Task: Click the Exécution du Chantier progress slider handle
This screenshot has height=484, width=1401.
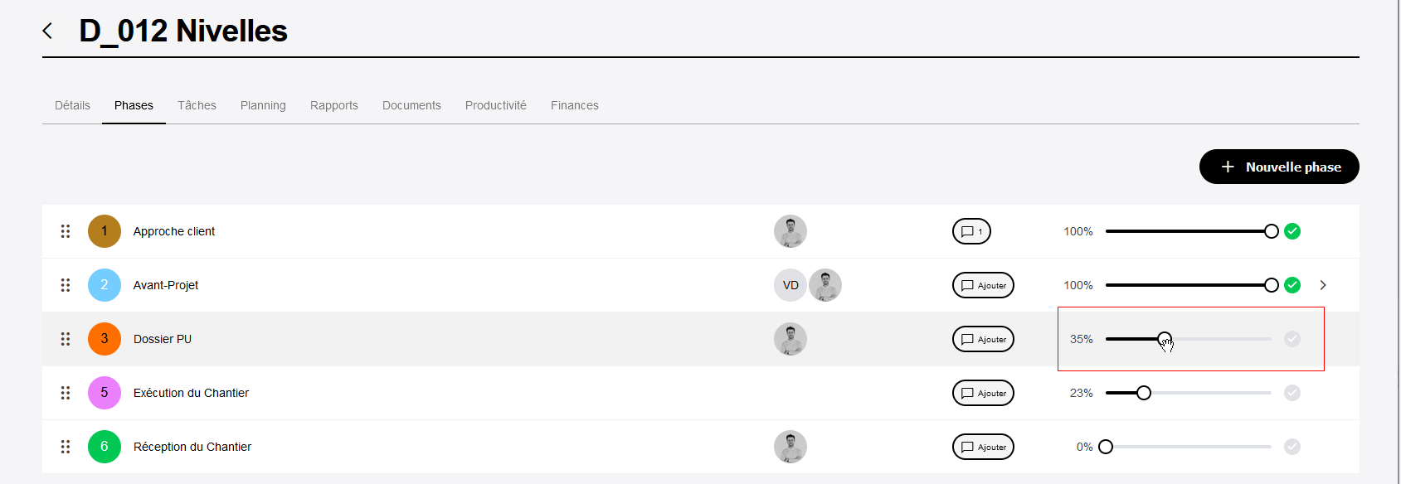Action: [1144, 393]
